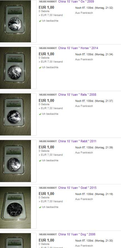View the Ox 2009 coin thumbnail
This screenshot has width=121, height=248.
[15, 21]
